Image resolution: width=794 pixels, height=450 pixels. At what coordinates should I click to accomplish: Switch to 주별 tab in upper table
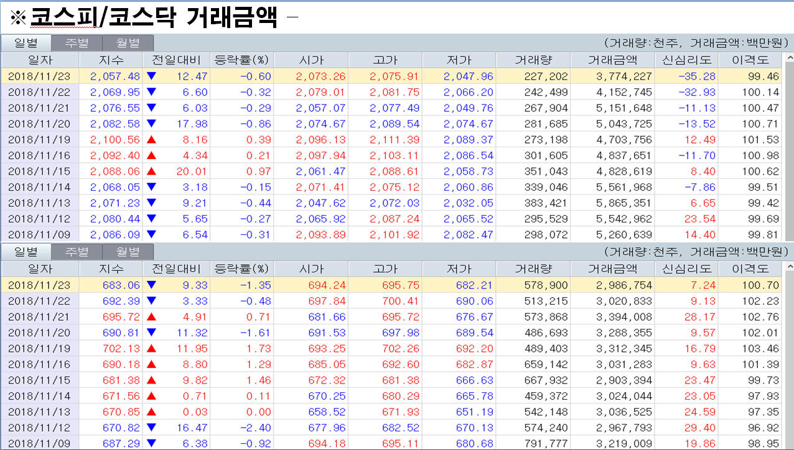[77, 43]
